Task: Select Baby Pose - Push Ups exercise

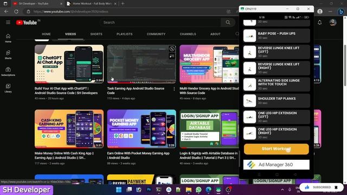Action: point(277,36)
